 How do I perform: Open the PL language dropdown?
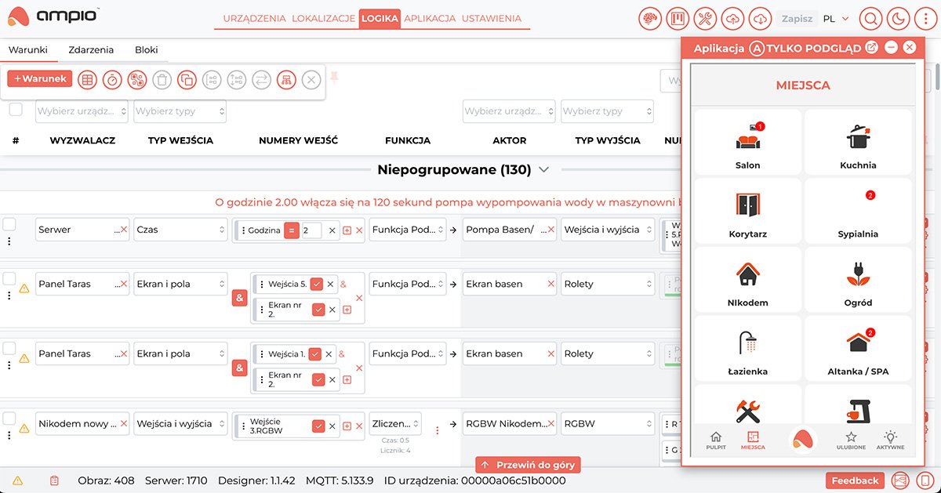click(x=834, y=19)
